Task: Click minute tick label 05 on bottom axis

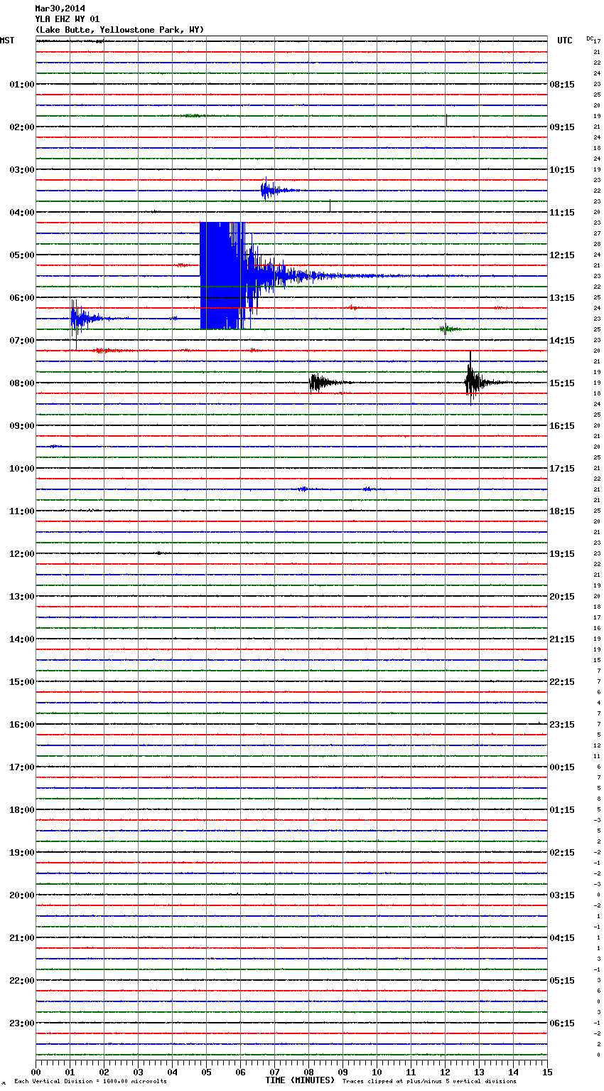Action: (x=206, y=1072)
